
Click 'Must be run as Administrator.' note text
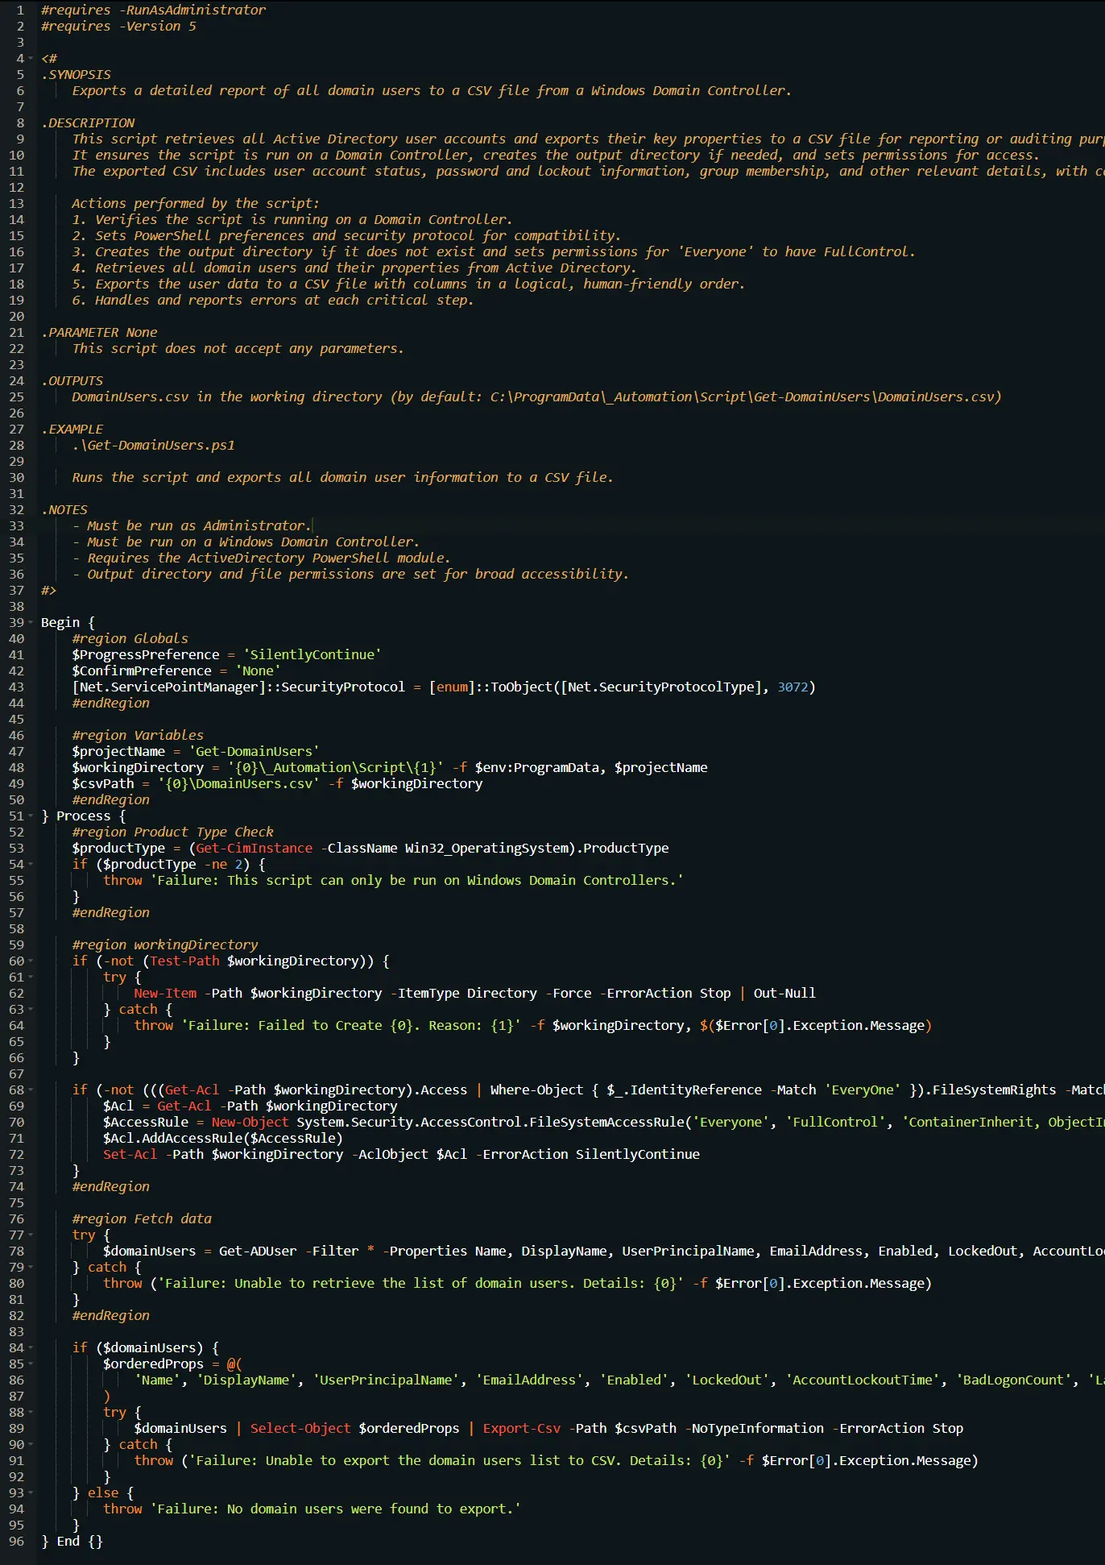point(199,525)
